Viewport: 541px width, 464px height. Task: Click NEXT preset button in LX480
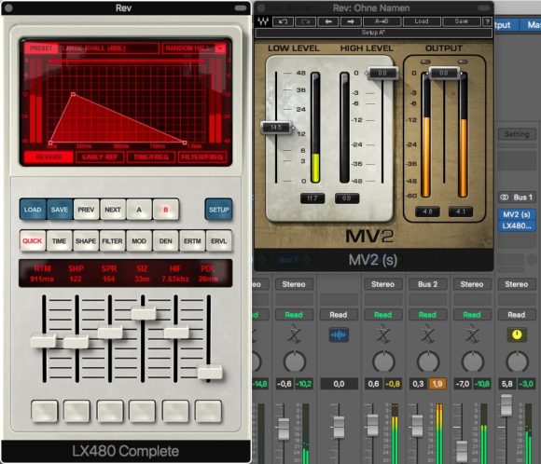point(113,210)
